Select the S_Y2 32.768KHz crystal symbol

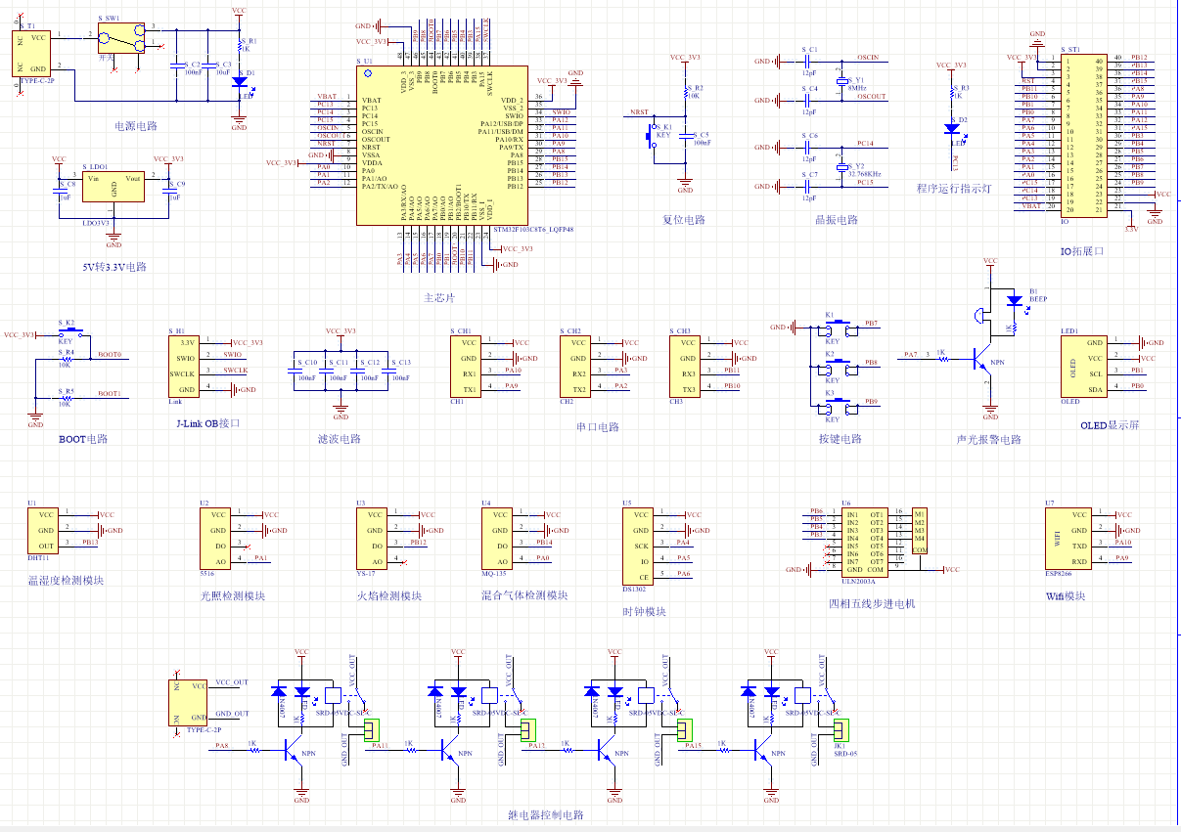(840, 168)
